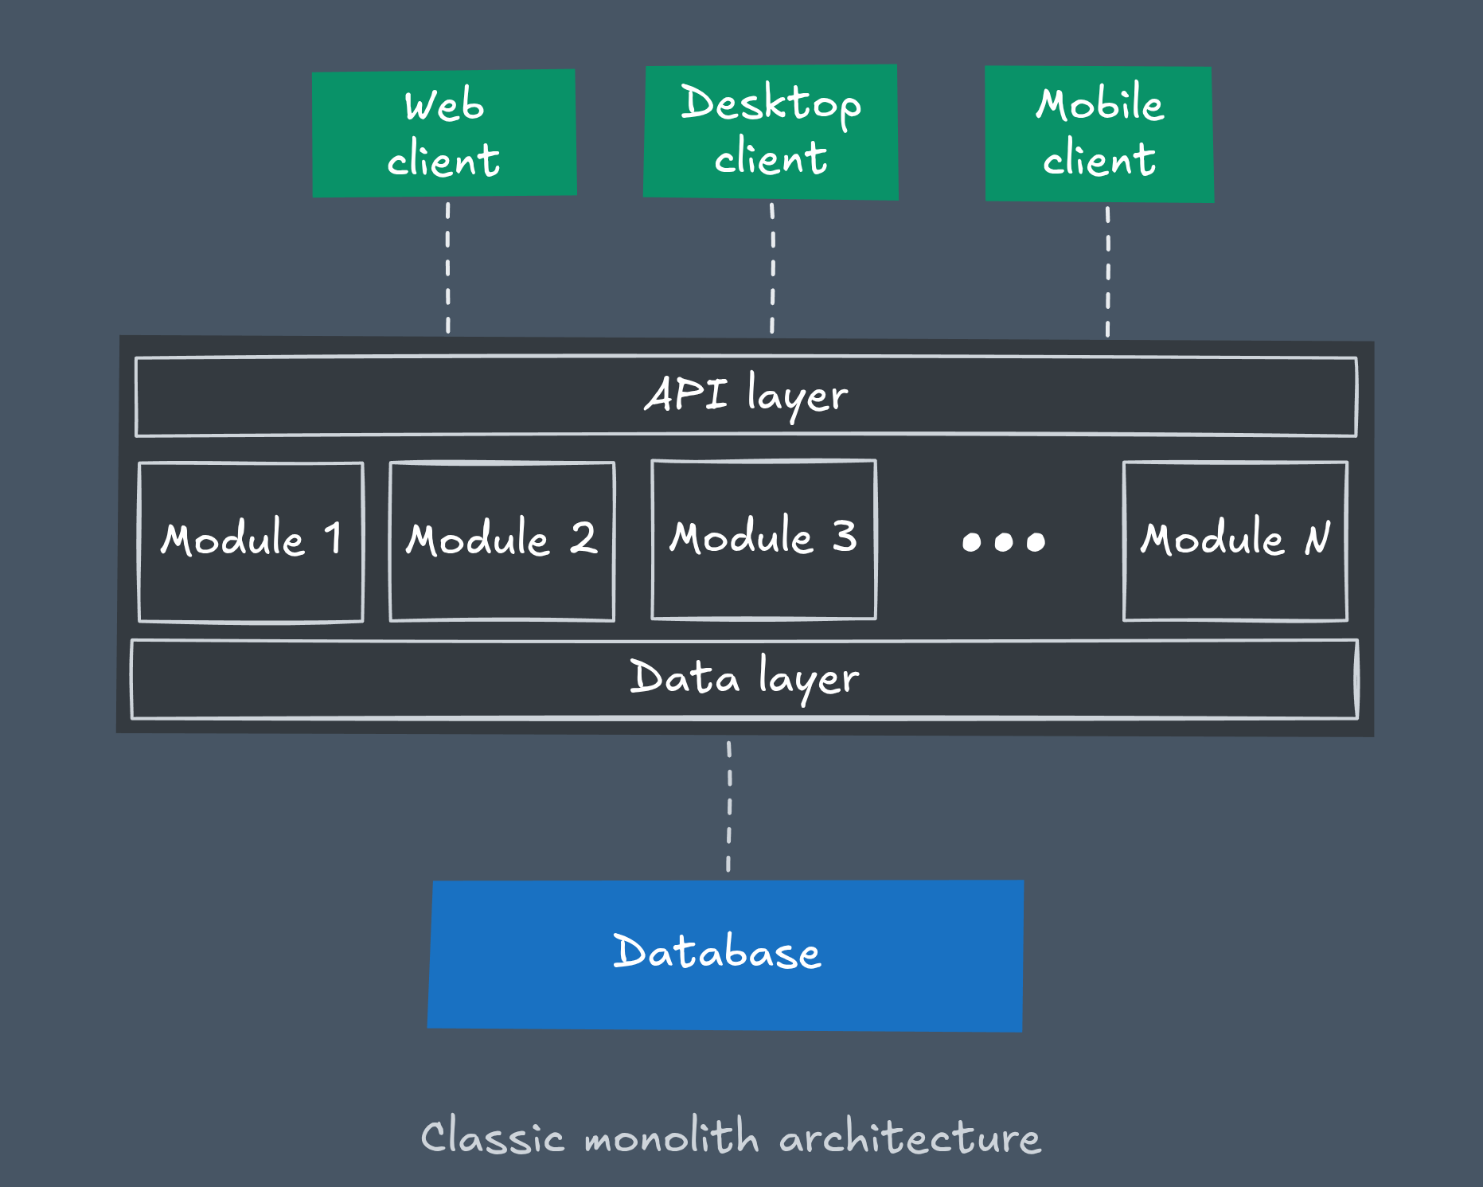The width and height of the screenshot is (1483, 1187).
Task: Click the middle dot of the ellipsis
Action: pos(1004,543)
